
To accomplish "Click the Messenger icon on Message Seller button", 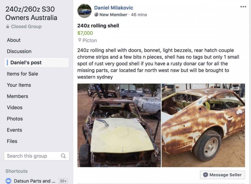I will coord(206,175).
